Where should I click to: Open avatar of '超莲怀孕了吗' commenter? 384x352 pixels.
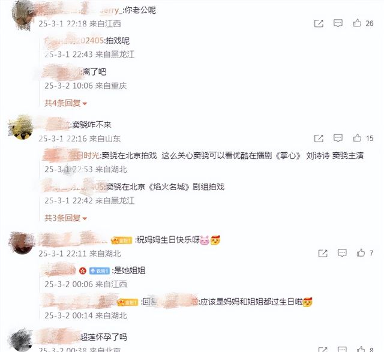[x=21, y=340]
